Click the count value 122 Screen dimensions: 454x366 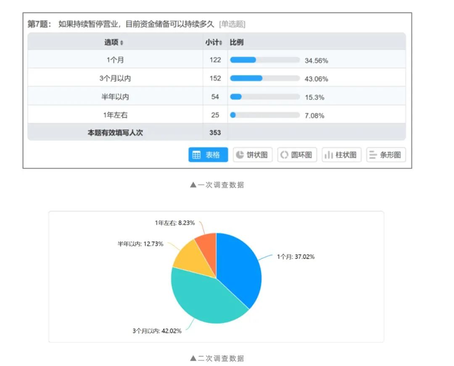click(x=215, y=60)
